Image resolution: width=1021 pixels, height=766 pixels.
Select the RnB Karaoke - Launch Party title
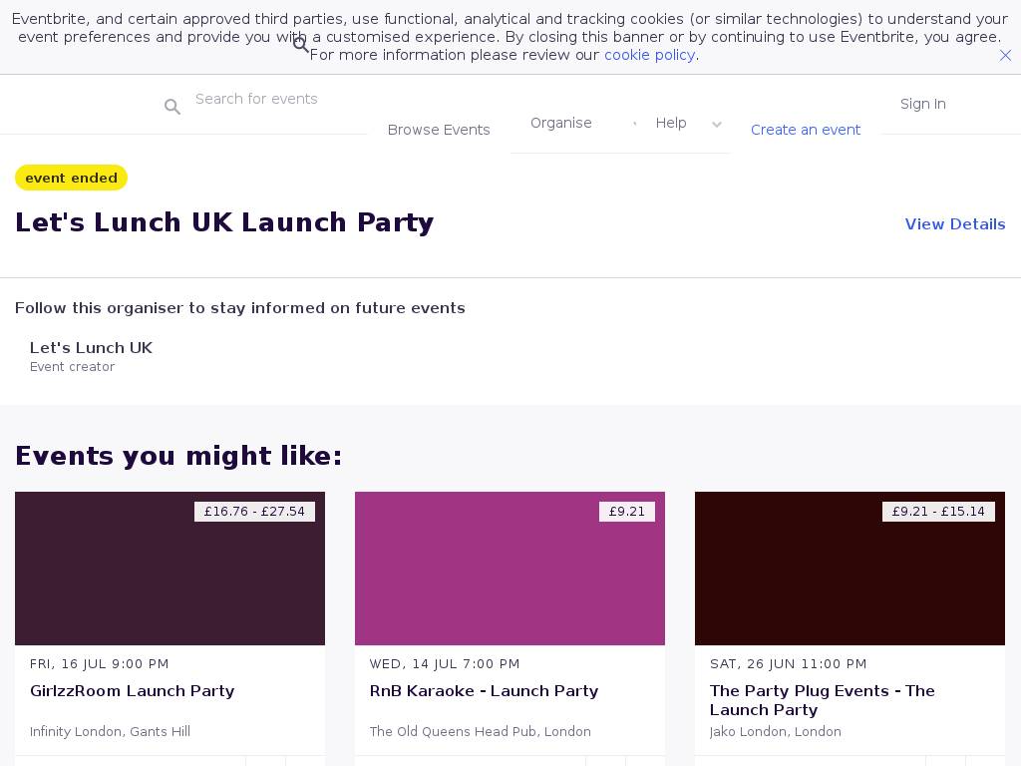(484, 691)
